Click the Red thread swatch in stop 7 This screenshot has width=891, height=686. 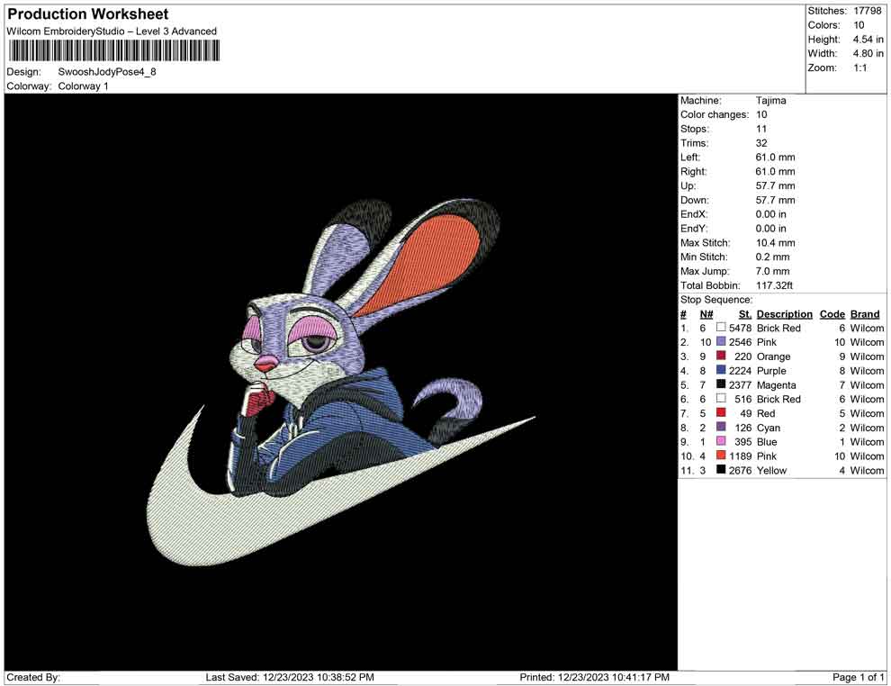click(721, 413)
